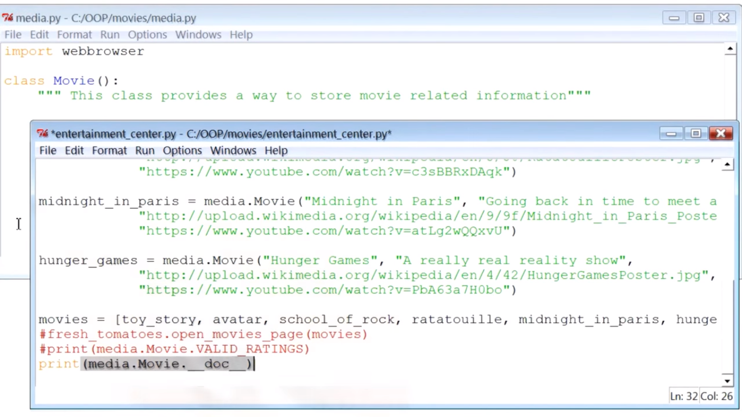
Task: Click the HungerGamesPoster.jpg URL string
Action: pyautogui.click(x=424, y=275)
